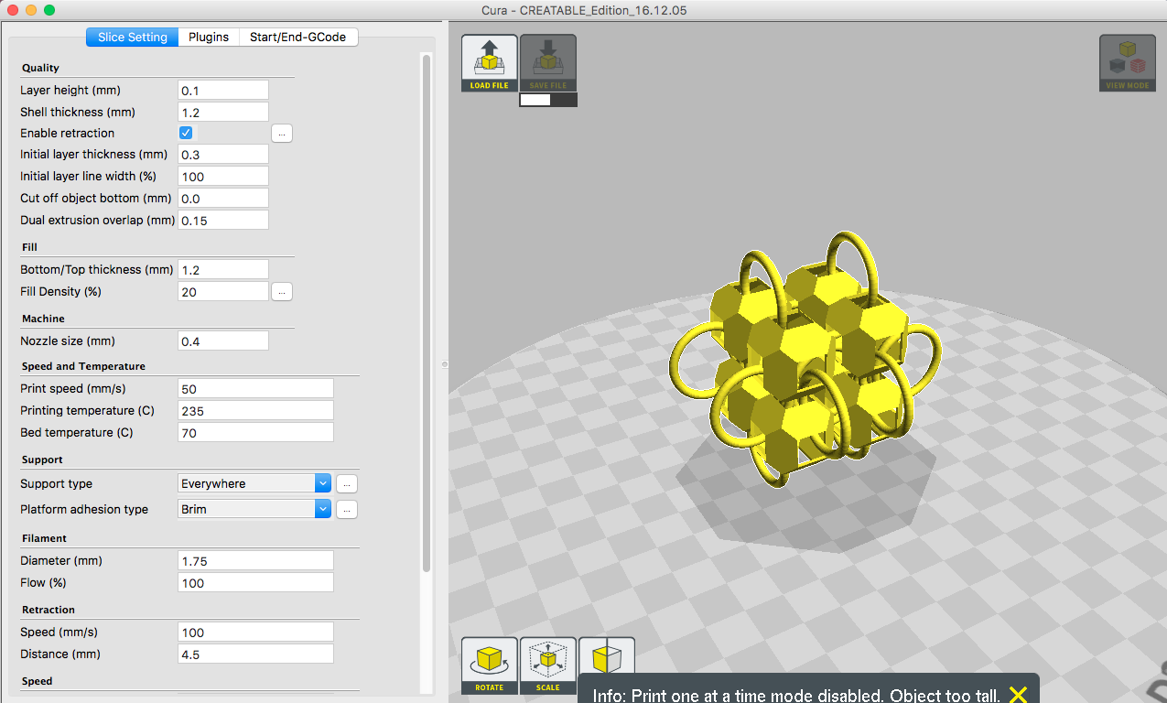
Task: Click the panel splitter handle
Action: point(444,364)
